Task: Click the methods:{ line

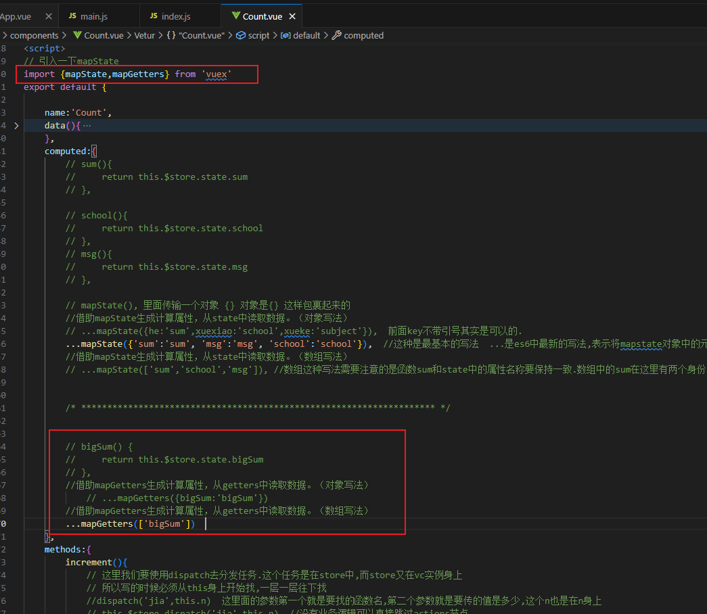Action: click(68, 550)
